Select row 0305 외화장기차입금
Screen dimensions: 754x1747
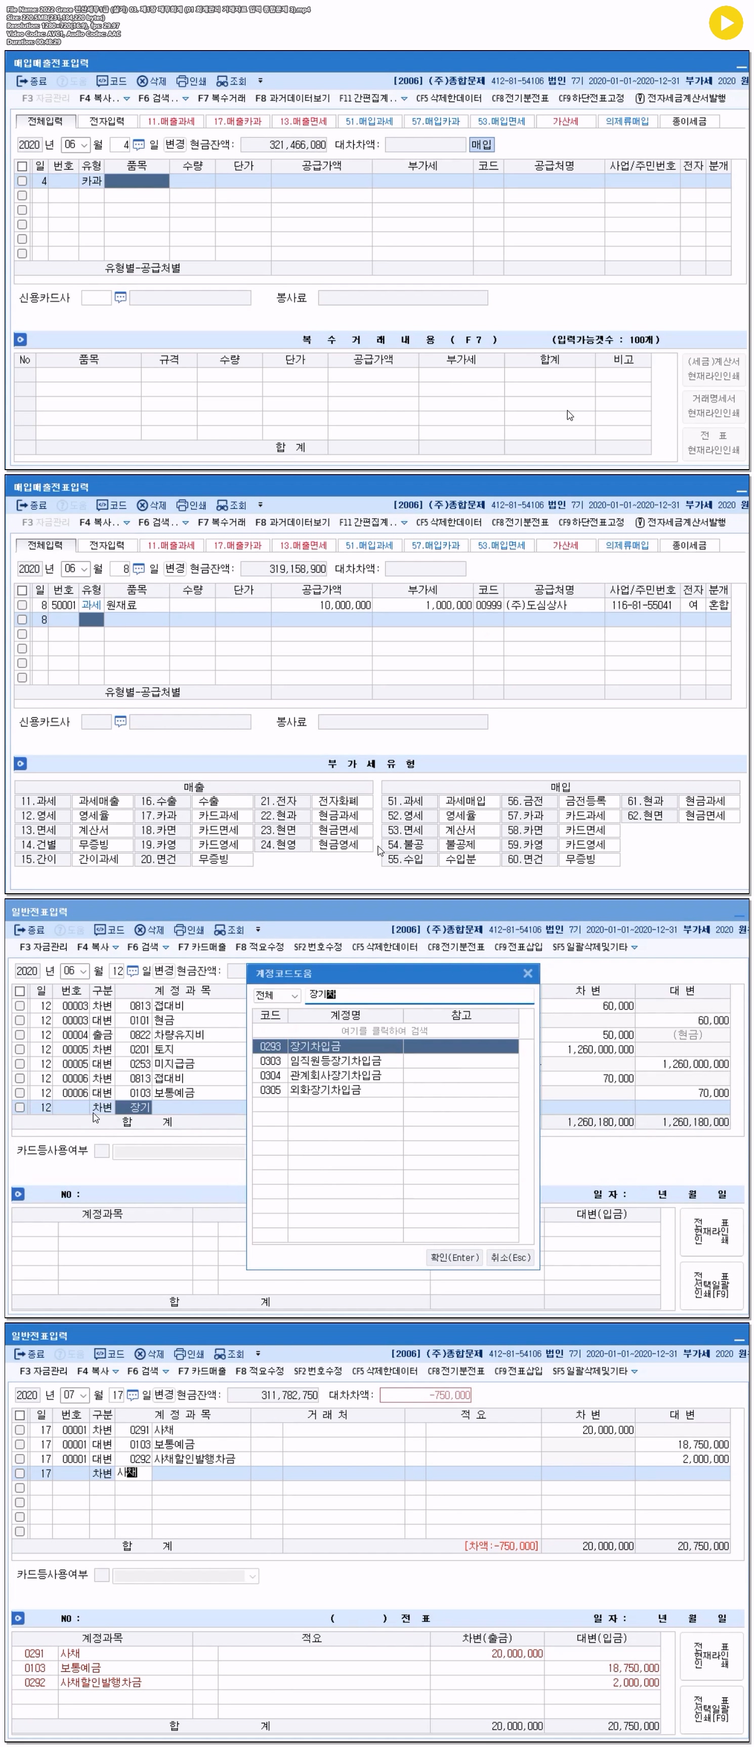pos(385,1091)
